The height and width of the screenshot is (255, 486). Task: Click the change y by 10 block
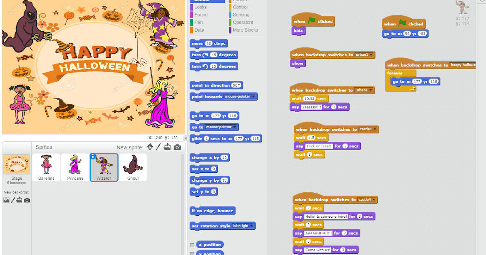210,180
